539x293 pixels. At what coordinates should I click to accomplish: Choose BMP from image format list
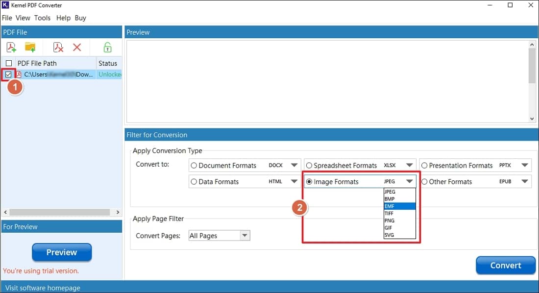click(400, 199)
